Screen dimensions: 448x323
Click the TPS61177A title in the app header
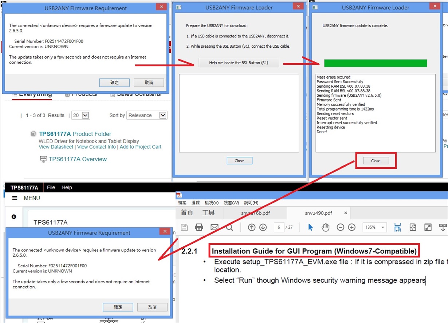(24, 188)
